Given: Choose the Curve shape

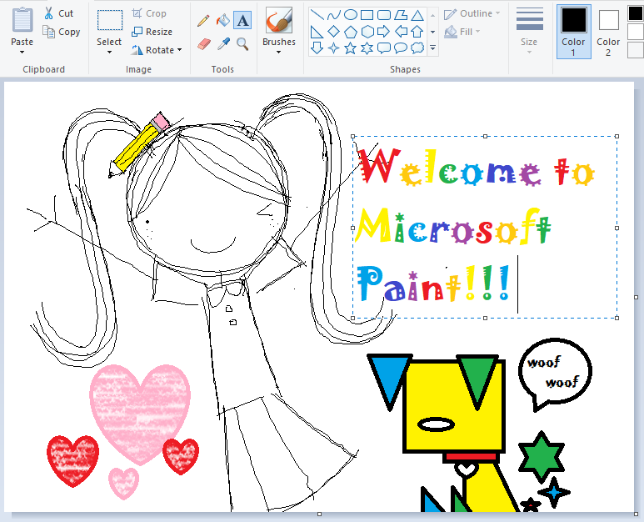Looking at the screenshot, I should (x=333, y=15).
